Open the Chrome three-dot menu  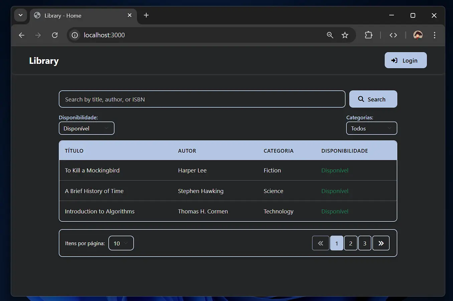(x=434, y=35)
